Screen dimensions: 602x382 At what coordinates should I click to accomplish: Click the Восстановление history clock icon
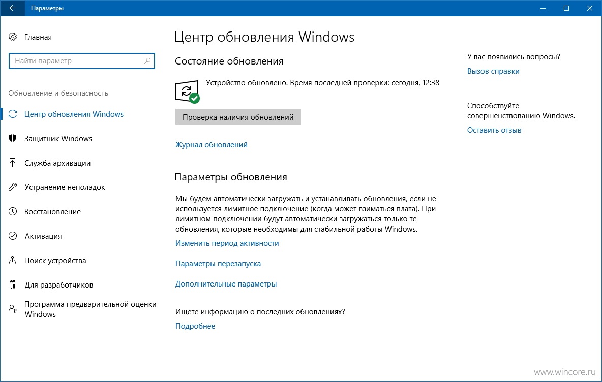pyautogui.click(x=13, y=211)
